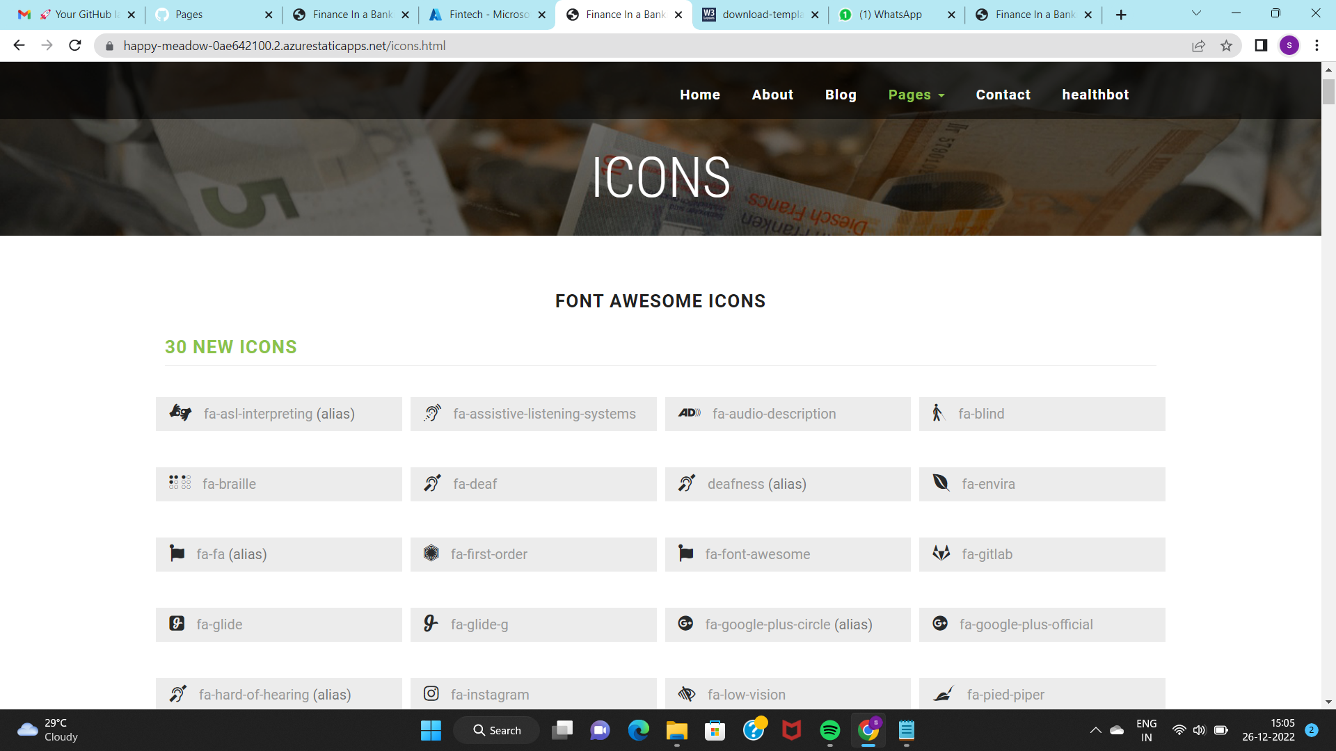Click the fa-audio-description AD icon

(689, 413)
